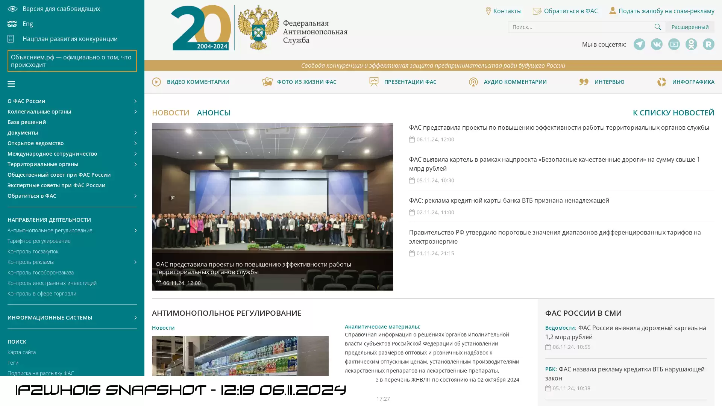Open Нацплан развития конкуренции link
Image resolution: width=722 pixels, height=406 pixels.
pyautogui.click(x=70, y=39)
